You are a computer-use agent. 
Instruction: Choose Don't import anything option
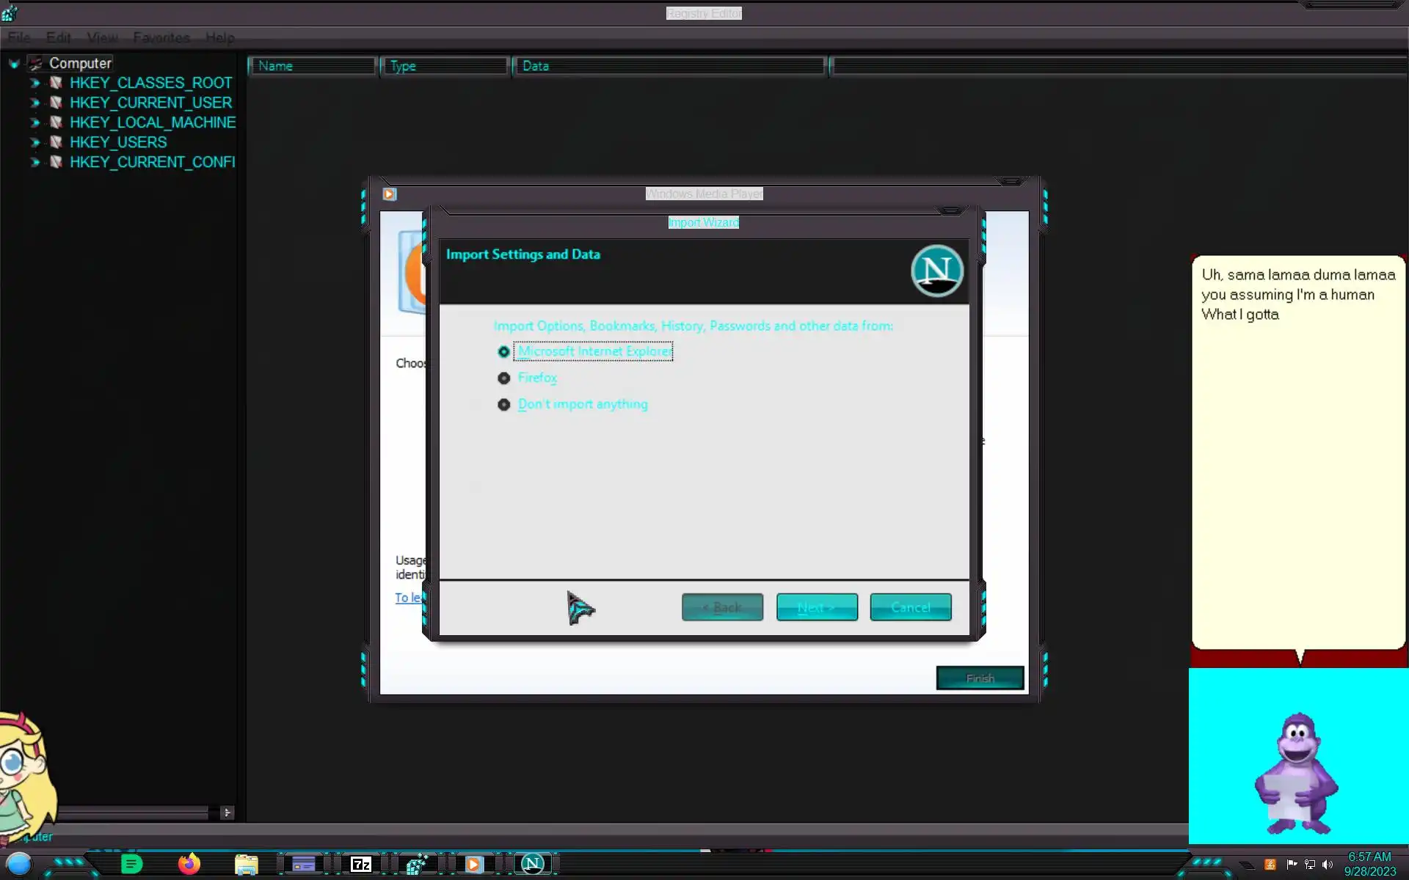(503, 405)
